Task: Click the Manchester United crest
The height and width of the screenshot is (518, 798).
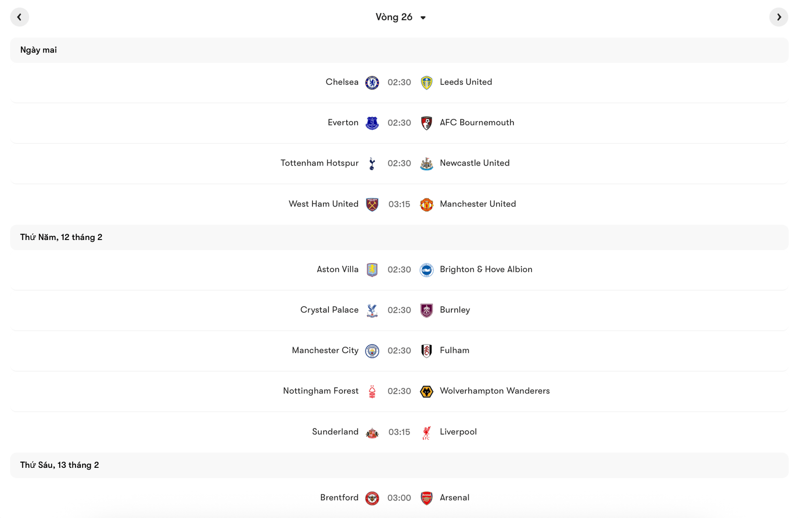Action: coord(427,204)
